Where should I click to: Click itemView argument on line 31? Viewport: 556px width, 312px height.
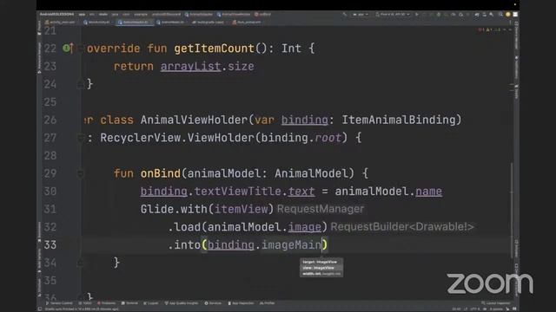coord(242,209)
